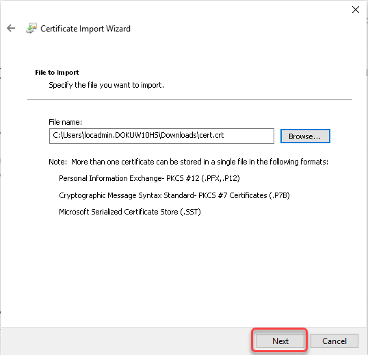Proceed with the Next button
Screen dimensions: 368x355
[x=280, y=341]
